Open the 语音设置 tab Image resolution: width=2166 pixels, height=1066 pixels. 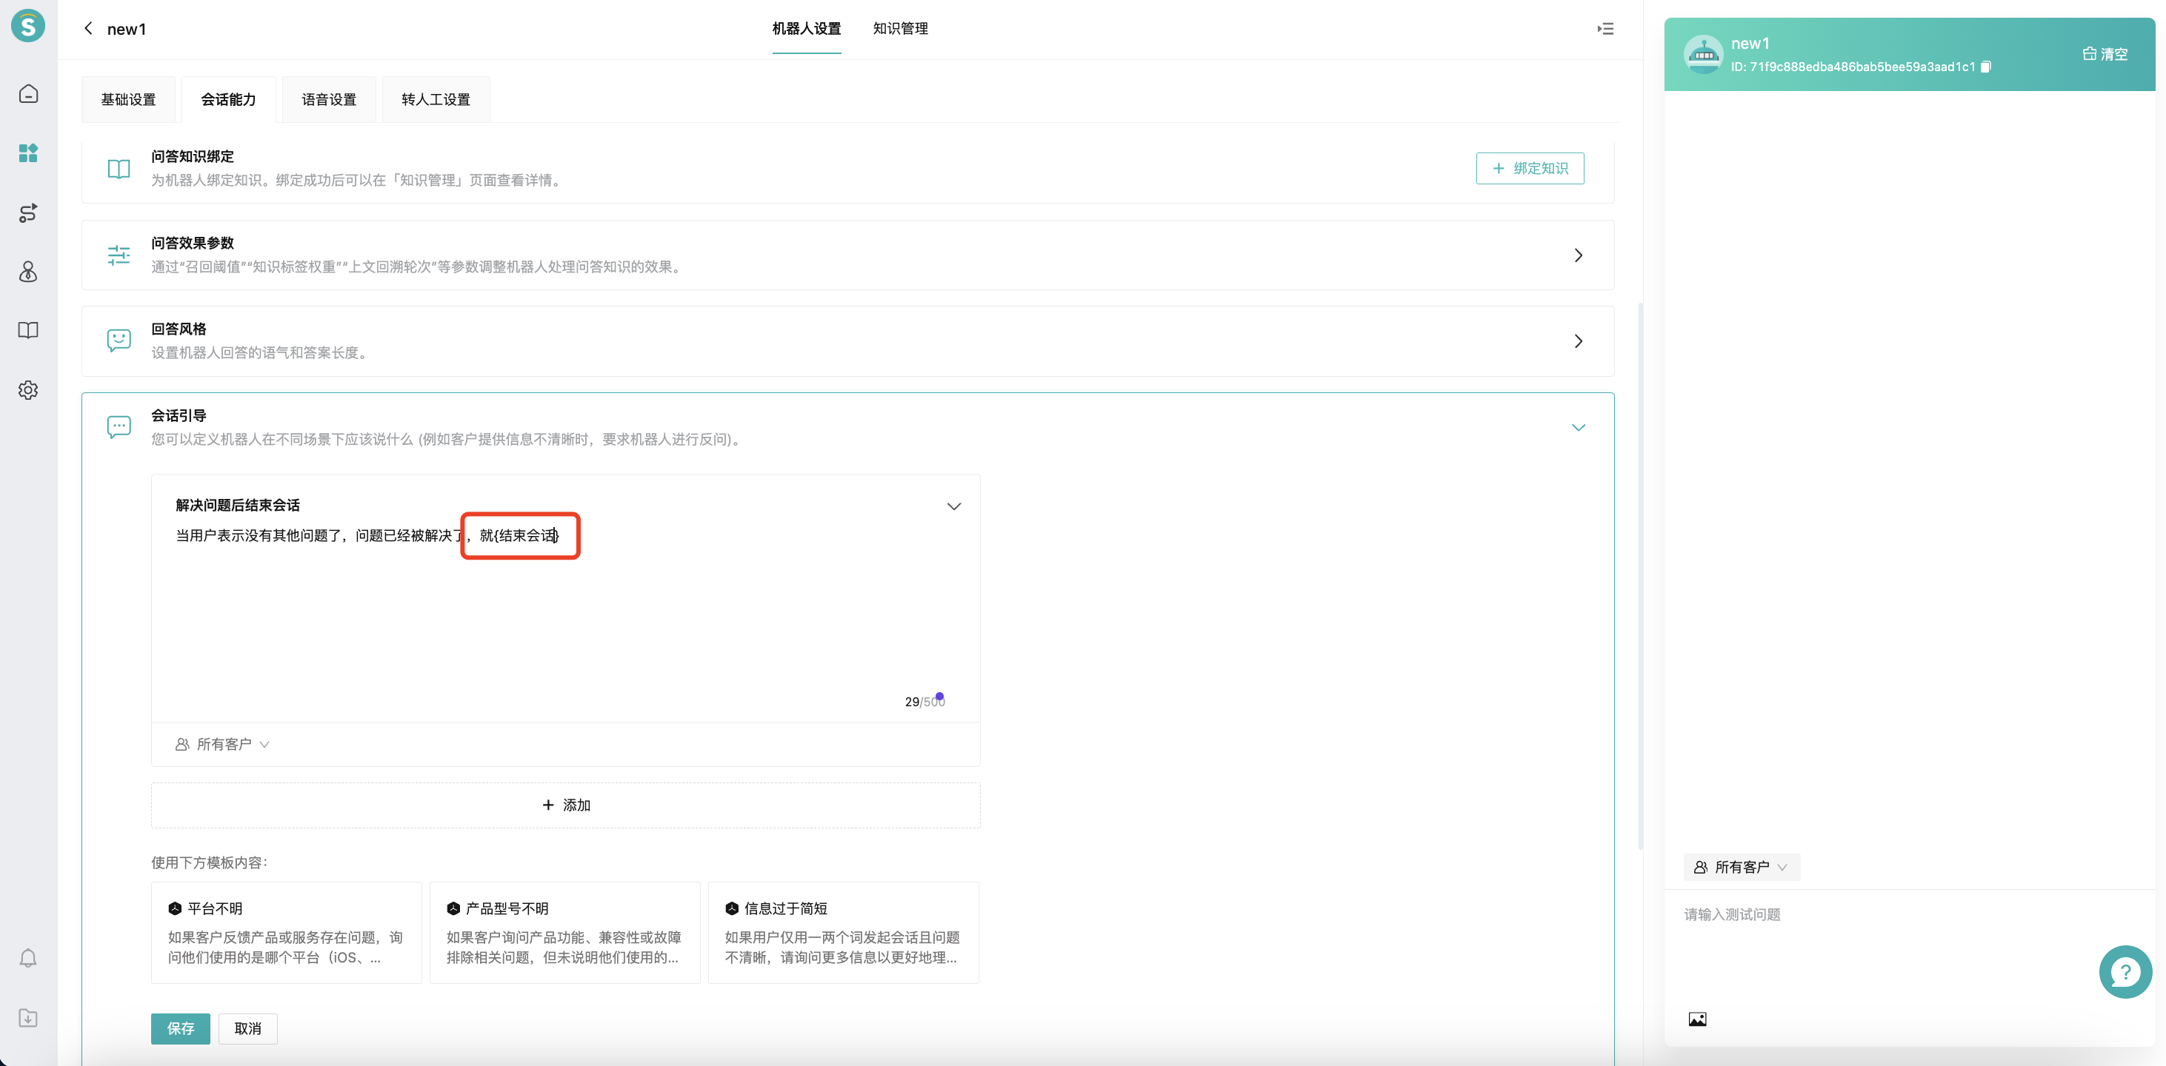(x=329, y=100)
